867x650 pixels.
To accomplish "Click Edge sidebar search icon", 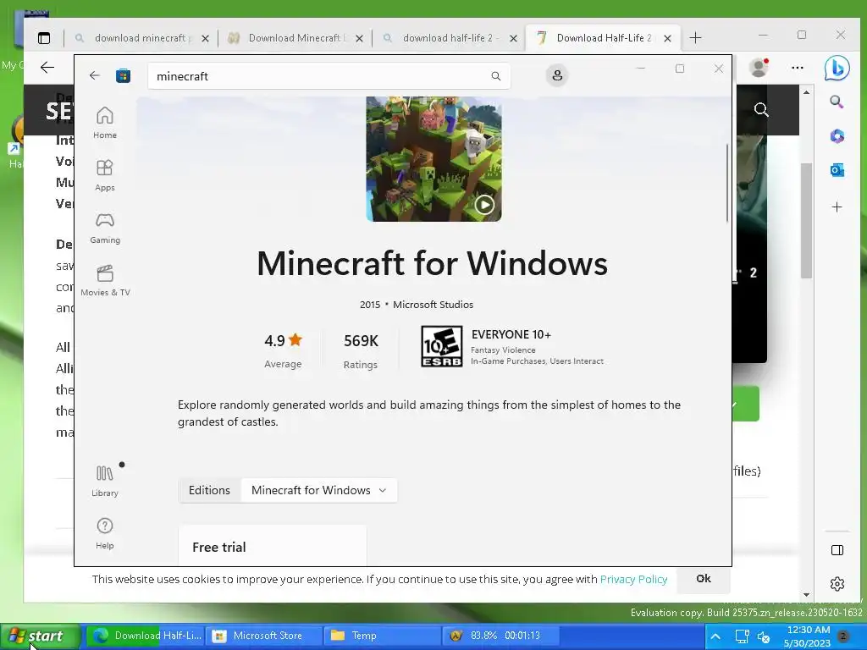I will 837,102.
